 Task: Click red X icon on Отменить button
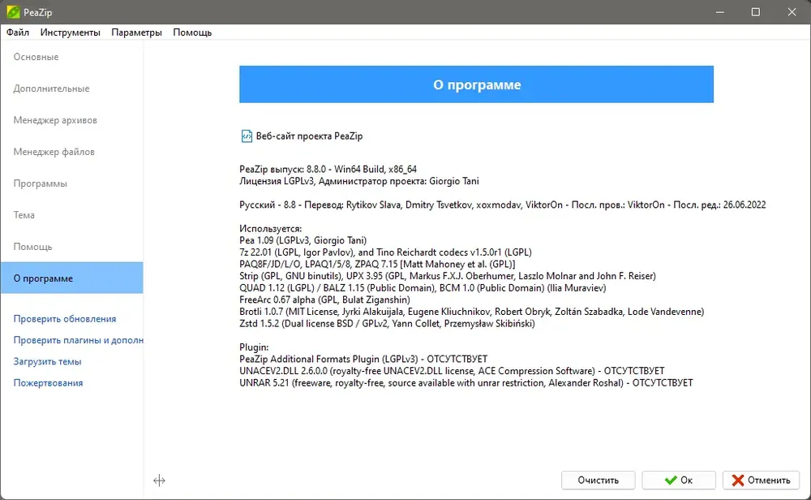738,481
